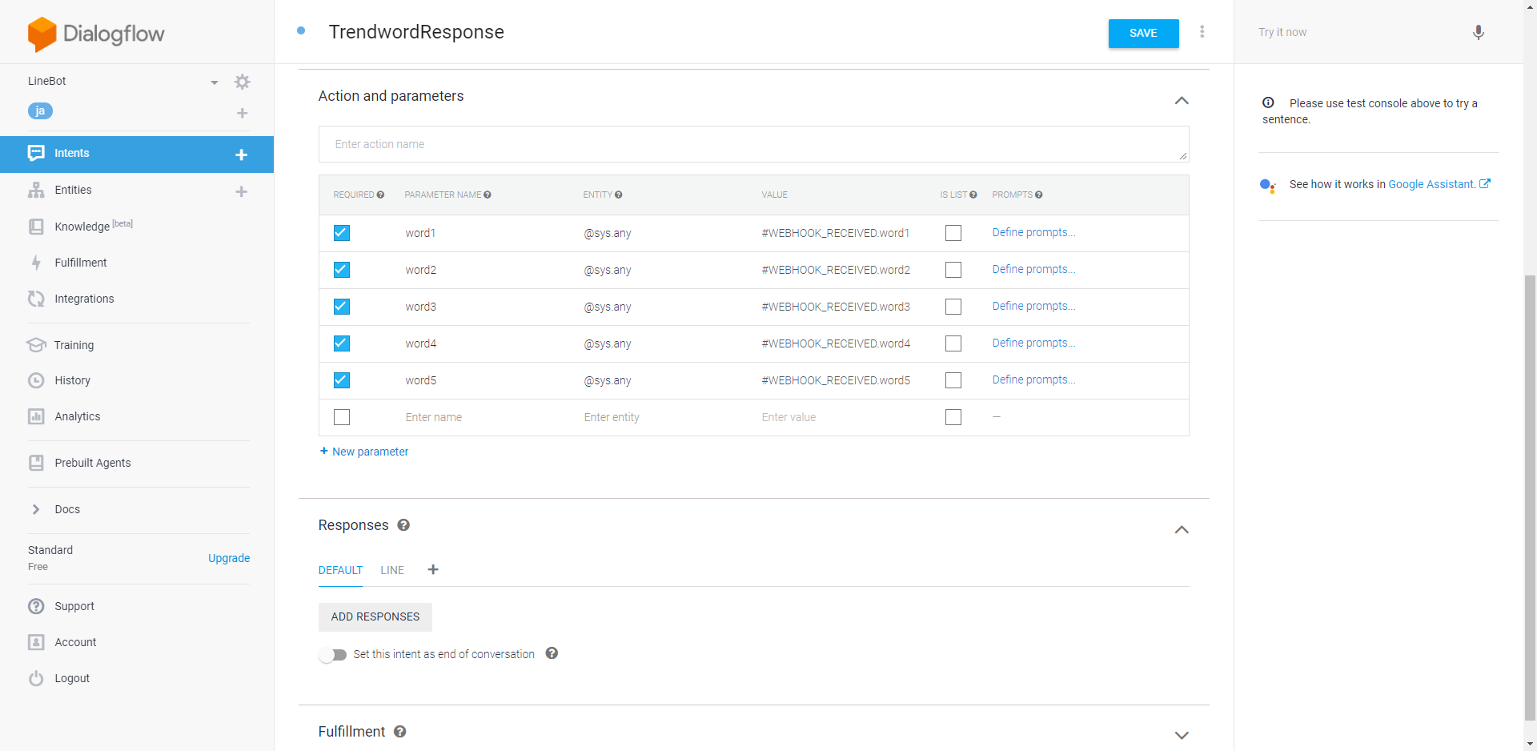Toggle Set this intent as end of conversation

click(x=333, y=654)
